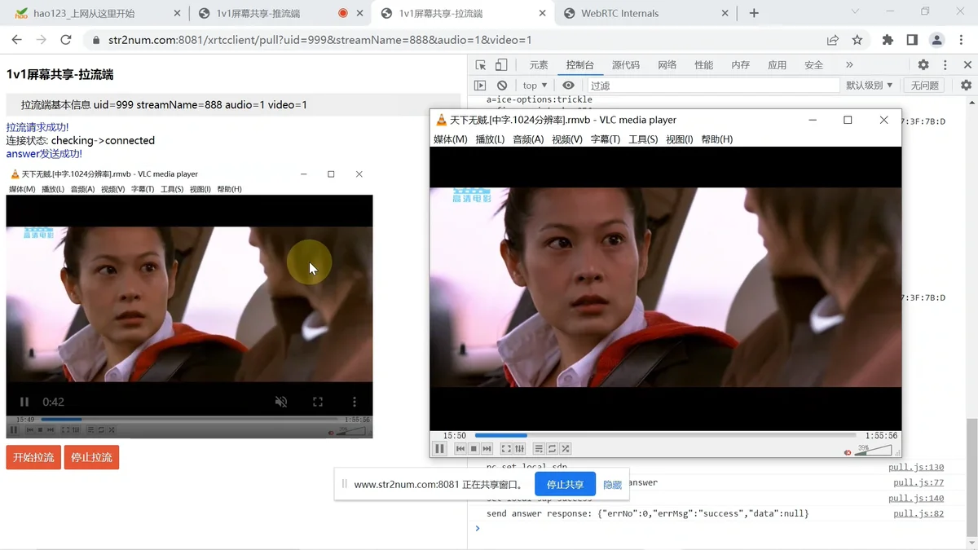Screen dimensions: 978x550
Task: Focus the console 过滤 filter field
Action: tap(712, 86)
